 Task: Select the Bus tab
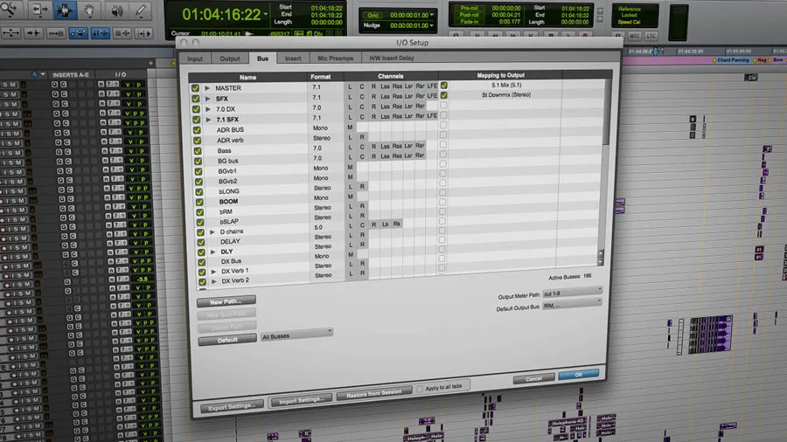click(262, 59)
